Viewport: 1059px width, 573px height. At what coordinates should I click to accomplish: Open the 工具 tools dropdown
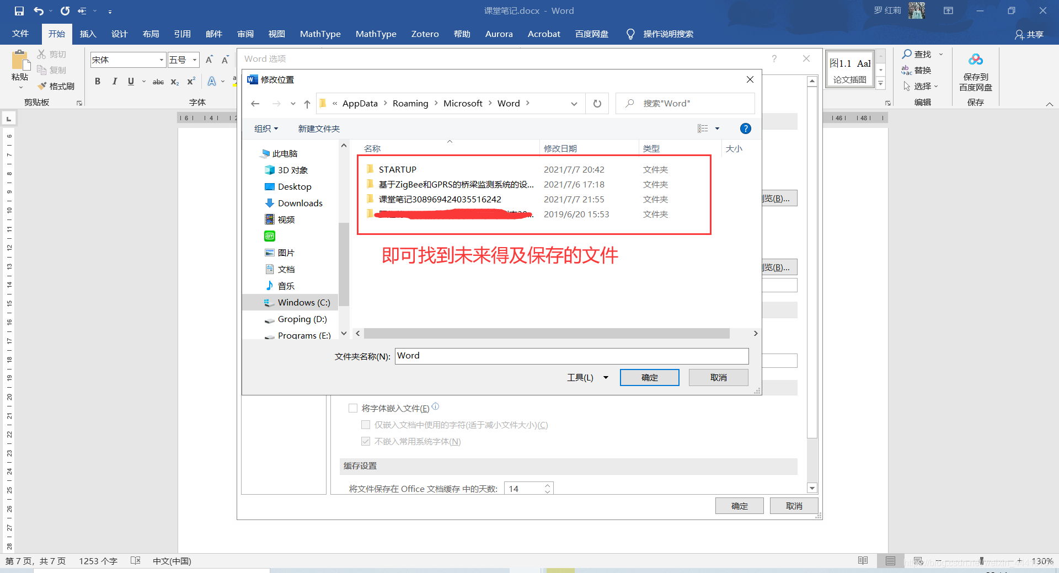[x=587, y=378]
